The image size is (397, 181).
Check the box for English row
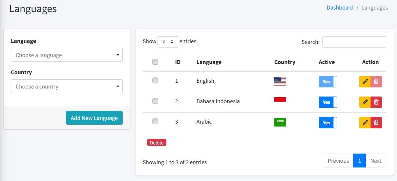[155, 80]
